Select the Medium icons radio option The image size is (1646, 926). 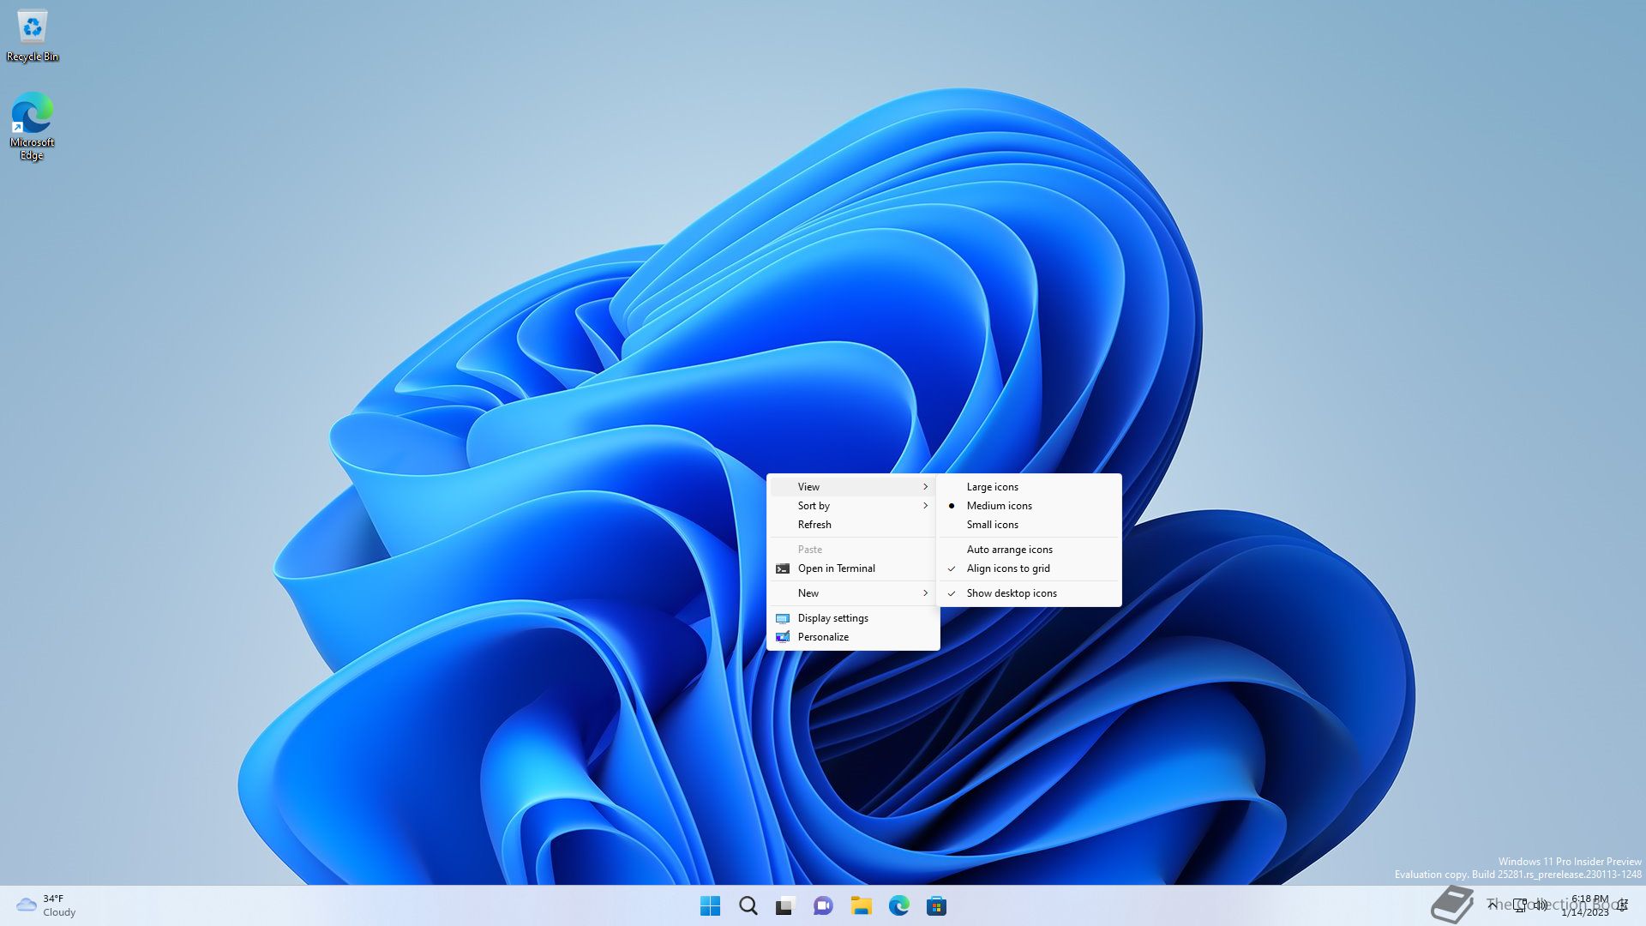999,506
